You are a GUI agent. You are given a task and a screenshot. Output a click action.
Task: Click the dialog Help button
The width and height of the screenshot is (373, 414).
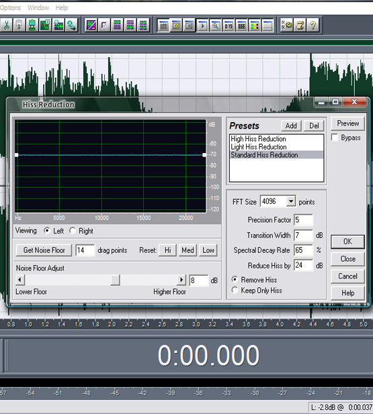[x=347, y=293]
